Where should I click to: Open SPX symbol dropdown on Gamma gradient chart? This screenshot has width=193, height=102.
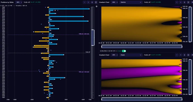[x=114, y=2]
